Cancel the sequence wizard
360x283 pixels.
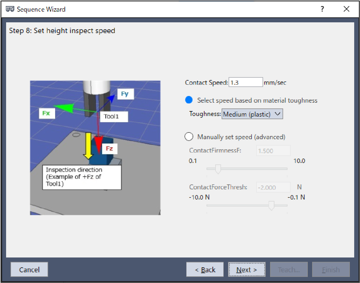(x=29, y=270)
